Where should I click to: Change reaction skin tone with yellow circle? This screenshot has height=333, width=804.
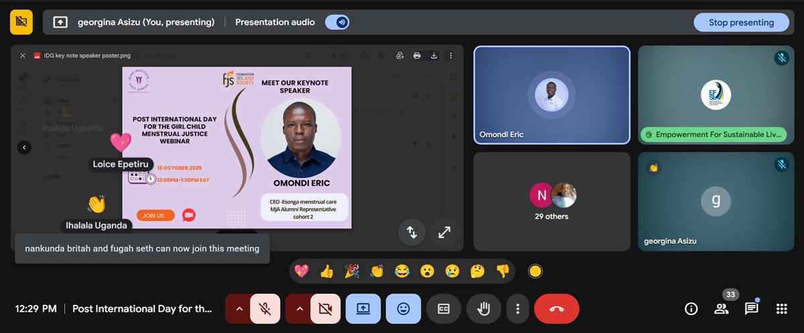[535, 271]
